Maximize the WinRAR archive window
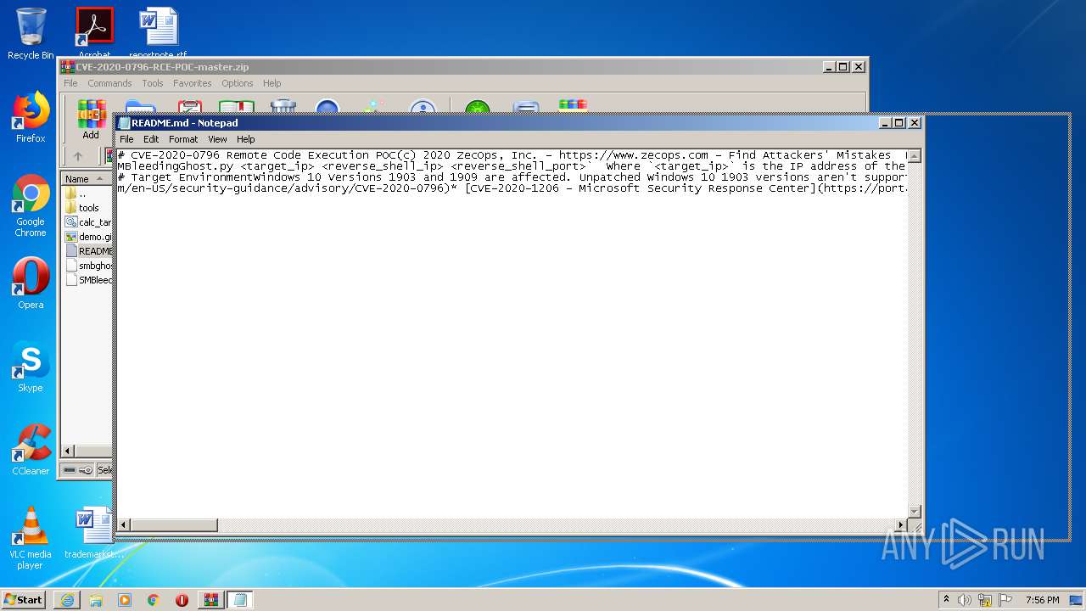 (x=843, y=67)
